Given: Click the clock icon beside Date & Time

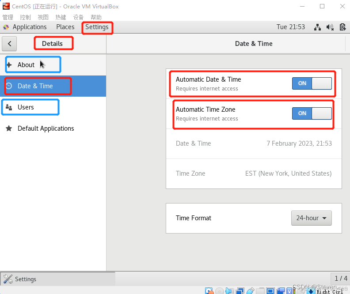Looking at the screenshot, I should click(9, 86).
